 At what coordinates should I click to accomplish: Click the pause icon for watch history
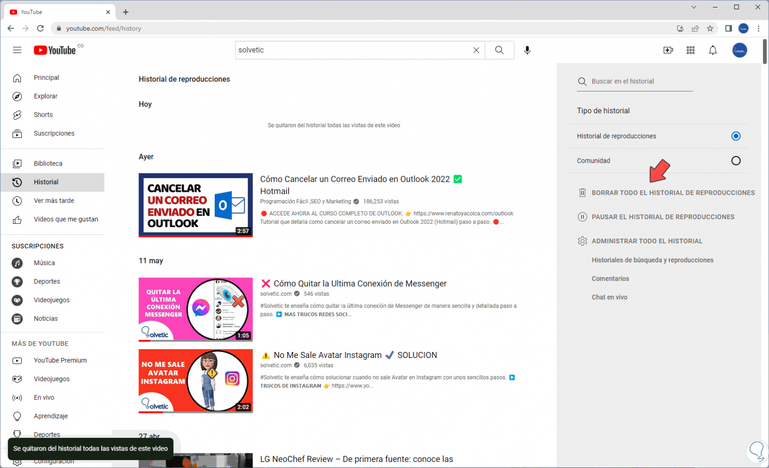coord(582,217)
